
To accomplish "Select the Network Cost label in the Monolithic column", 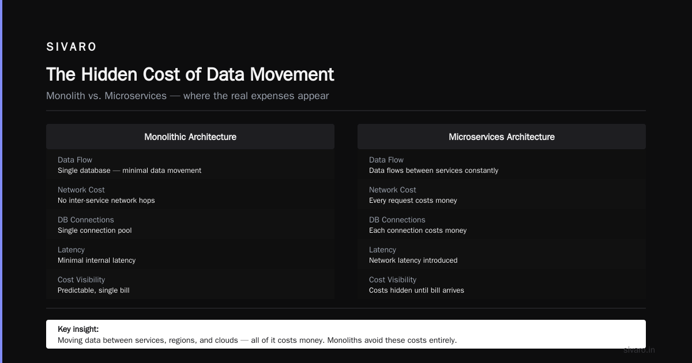I will 81,190.
